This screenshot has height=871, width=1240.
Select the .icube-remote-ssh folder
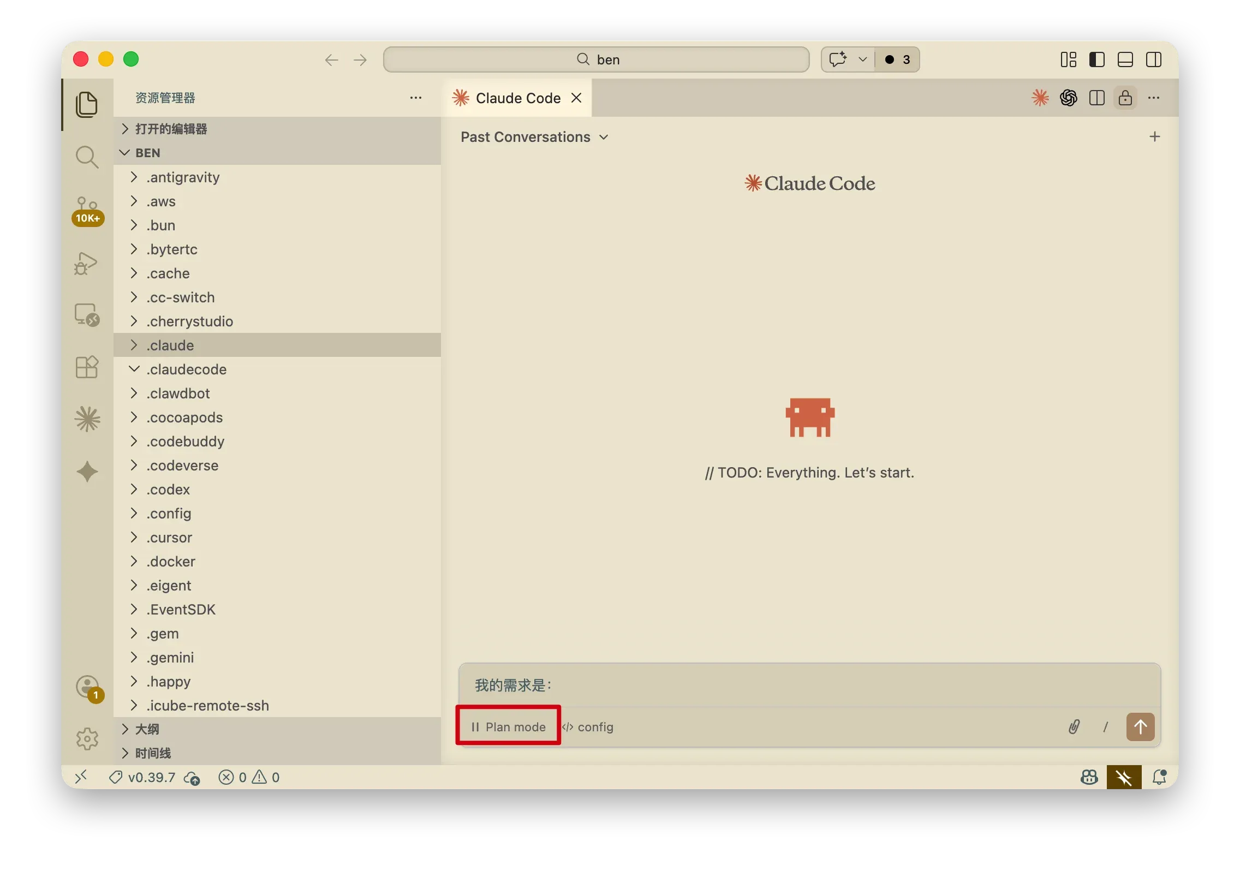click(x=277, y=705)
